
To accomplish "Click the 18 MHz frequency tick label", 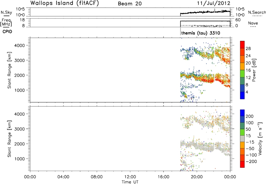I will click(x=22, y=20).
